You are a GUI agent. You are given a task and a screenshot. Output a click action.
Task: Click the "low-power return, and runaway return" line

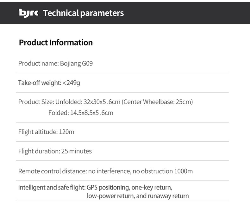point(138,196)
